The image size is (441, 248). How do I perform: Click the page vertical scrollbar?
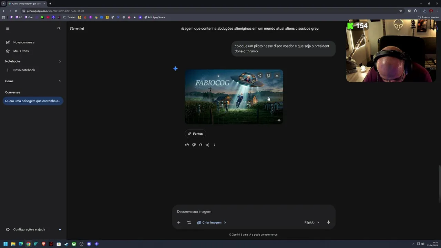coord(439,184)
